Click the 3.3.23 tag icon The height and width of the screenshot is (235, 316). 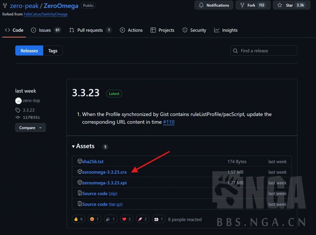pyautogui.click(x=18, y=110)
